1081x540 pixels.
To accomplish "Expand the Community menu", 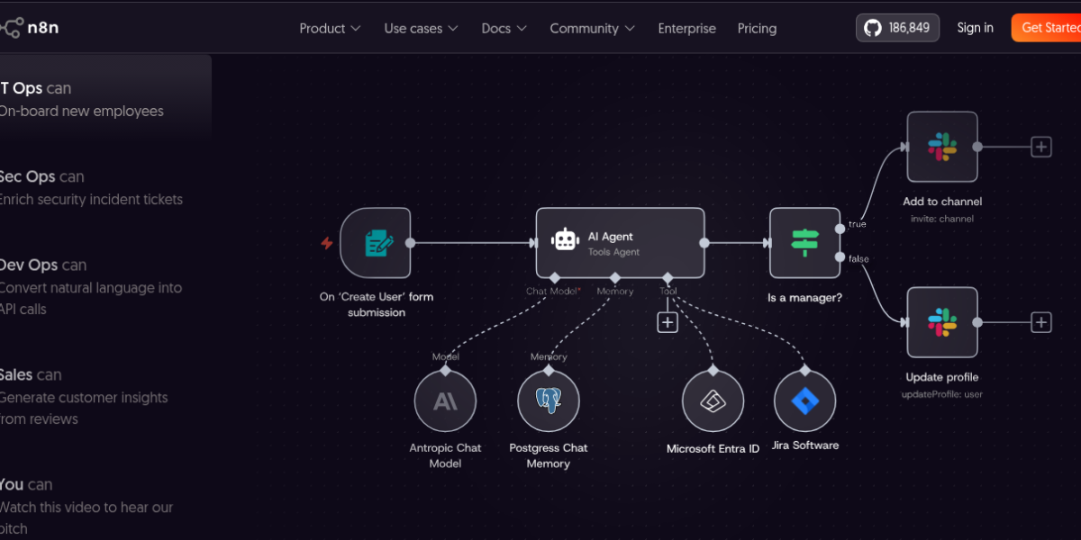I will (x=592, y=28).
